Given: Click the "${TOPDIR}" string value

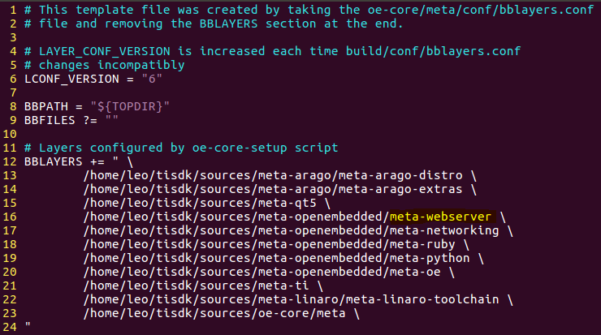Looking at the screenshot, I should click(x=130, y=106).
